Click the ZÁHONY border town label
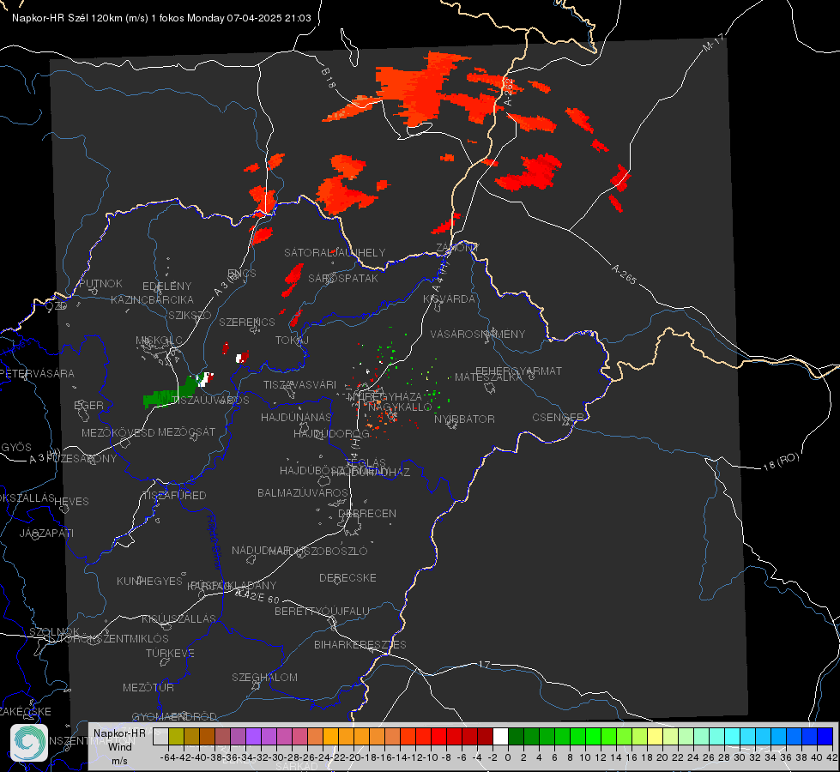 457,248
